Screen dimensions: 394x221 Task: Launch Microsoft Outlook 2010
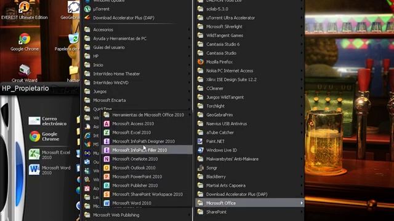coord(147,168)
